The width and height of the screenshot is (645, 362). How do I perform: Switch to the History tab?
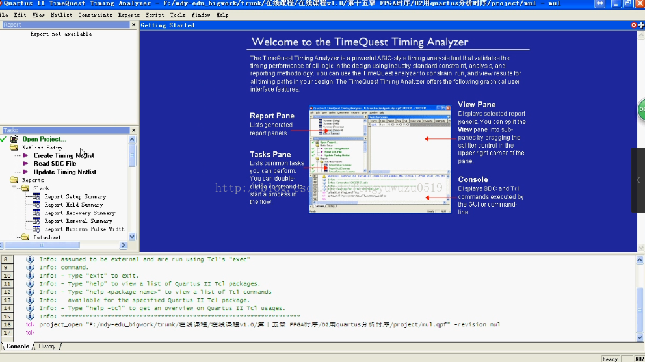[x=47, y=346]
